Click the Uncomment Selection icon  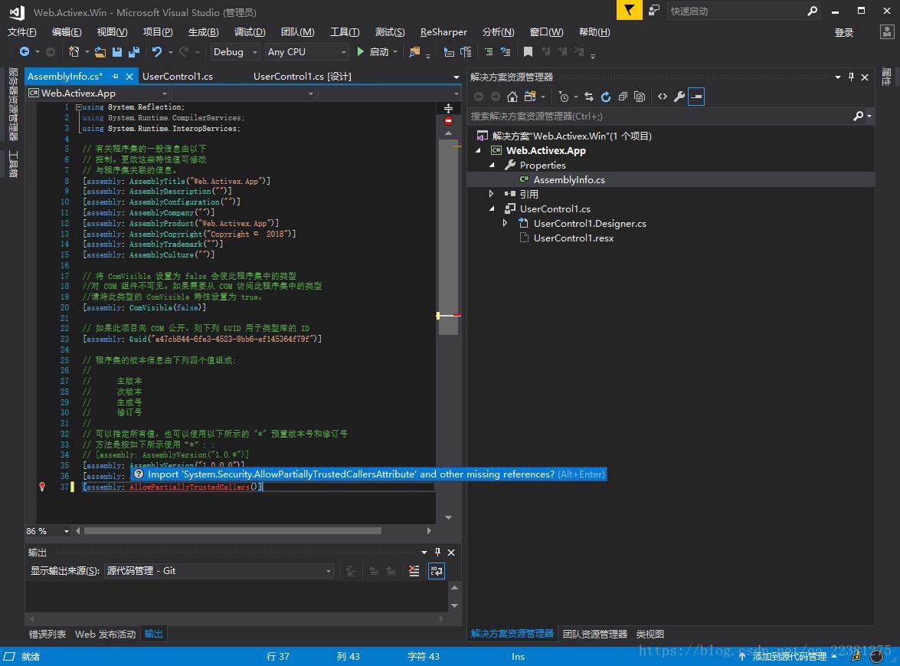click(506, 51)
